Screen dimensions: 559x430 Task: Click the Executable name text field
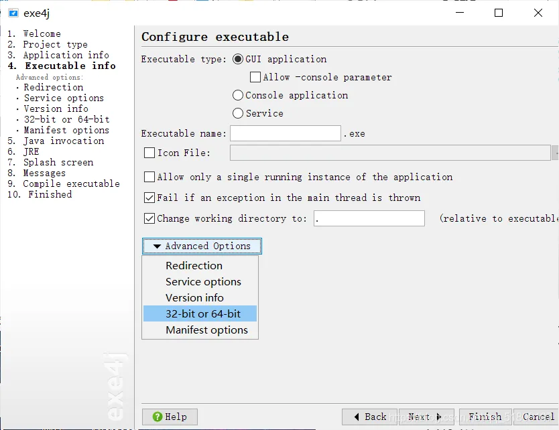(285, 133)
